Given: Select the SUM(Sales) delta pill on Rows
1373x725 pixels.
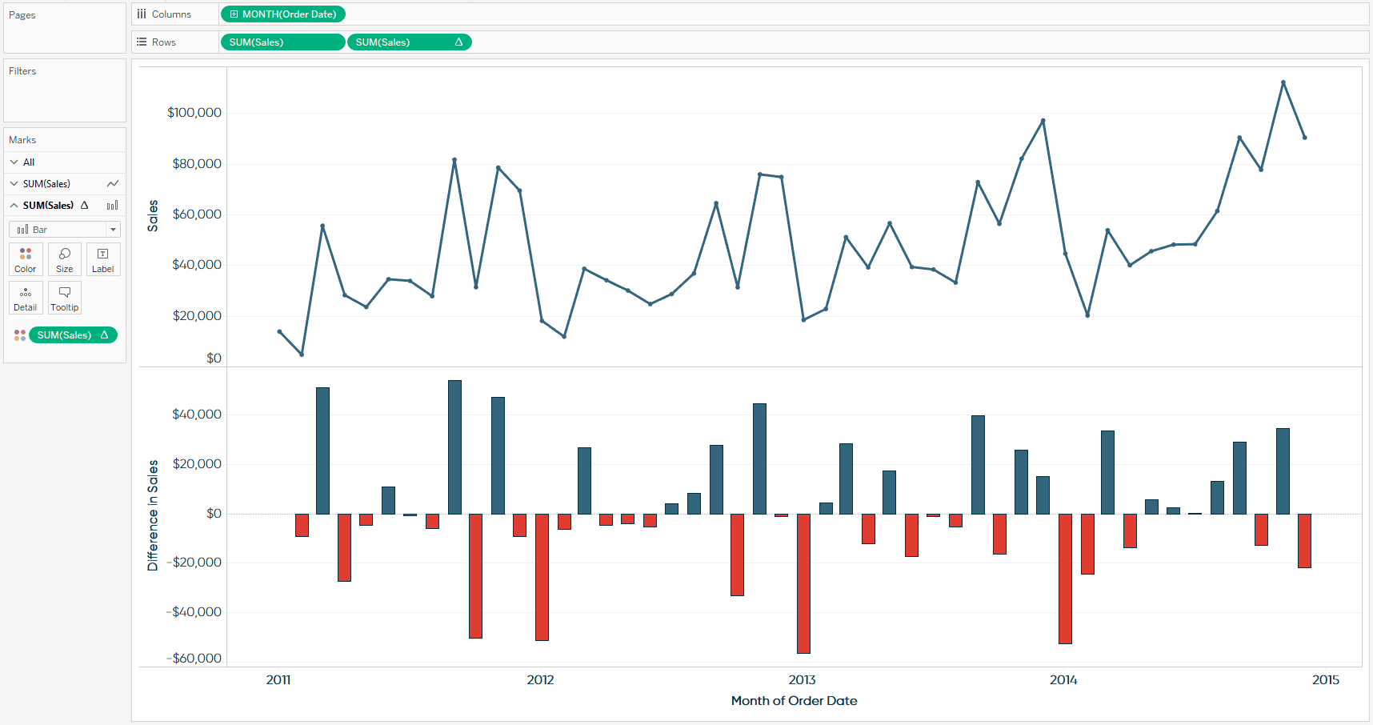Looking at the screenshot, I should pos(410,42).
